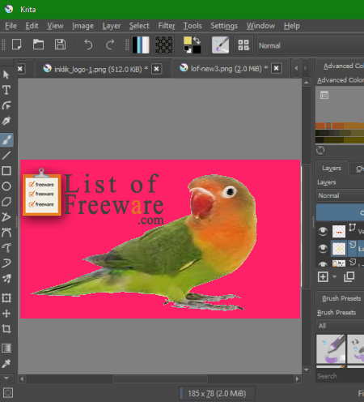Open the Settings menu
This screenshot has height=402, width=364.
pyautogui.click(x=224, y=26)
